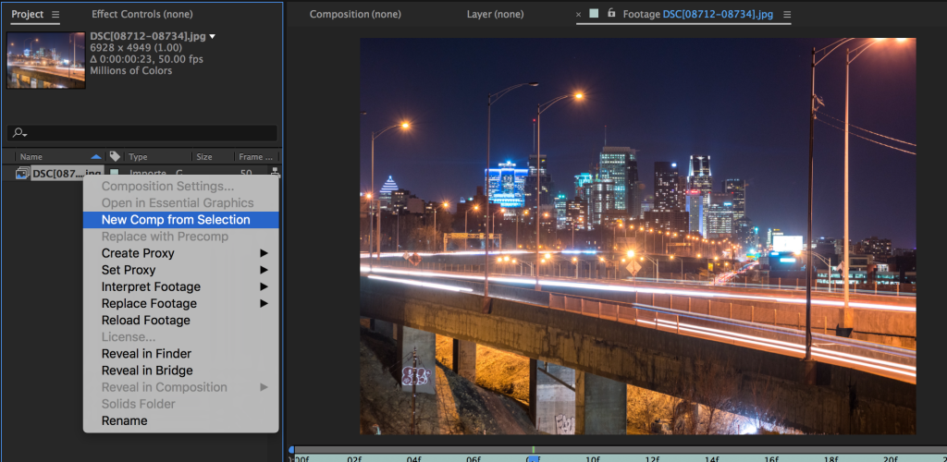Click inside the Project search field
The height and width of the screenshot is (462, 947).
[141, 133]
